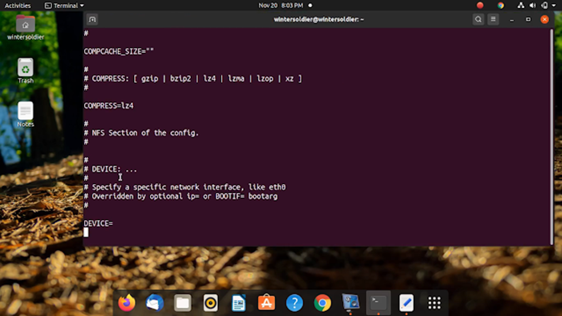The width and height of the screenshot is (562, 316).
Task: Open Thunderbird mail from the dock
Action: point(154,302)
